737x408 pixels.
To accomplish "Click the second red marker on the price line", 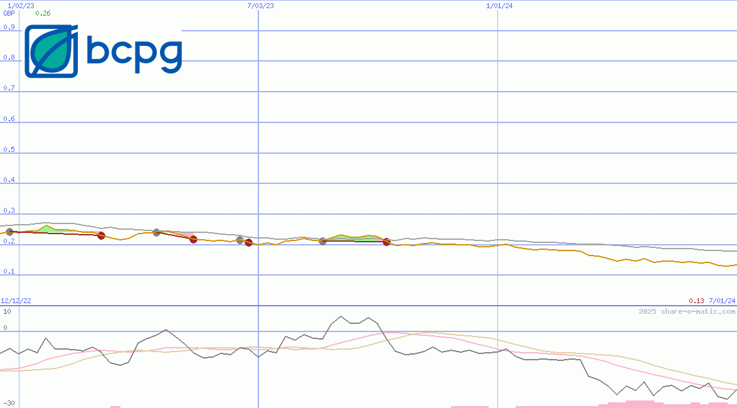I will [193, 239].
